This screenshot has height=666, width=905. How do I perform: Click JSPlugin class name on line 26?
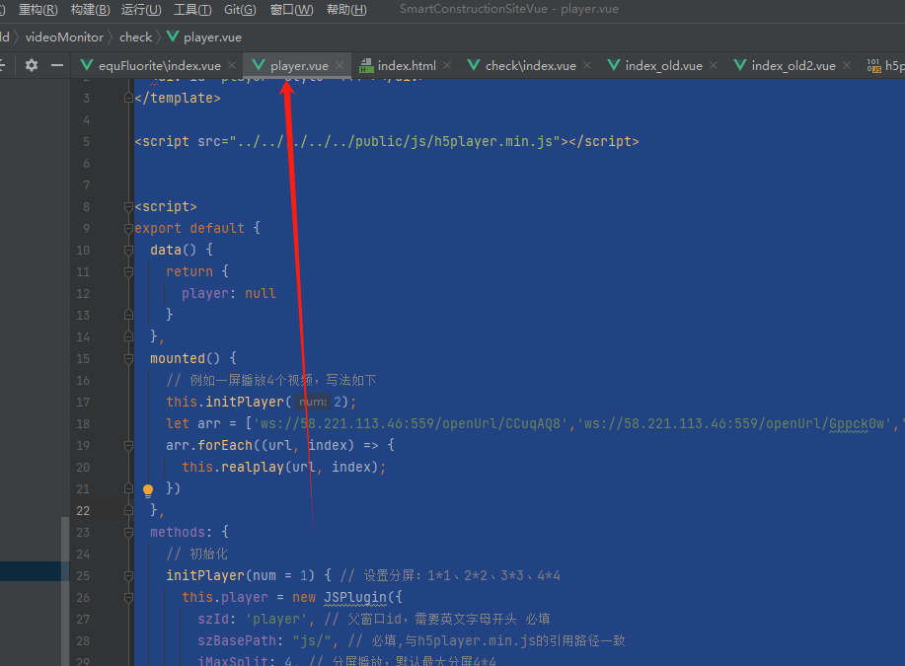point(355,597)
